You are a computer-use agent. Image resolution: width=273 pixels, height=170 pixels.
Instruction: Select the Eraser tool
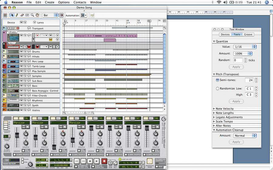[x=22, y=15]
